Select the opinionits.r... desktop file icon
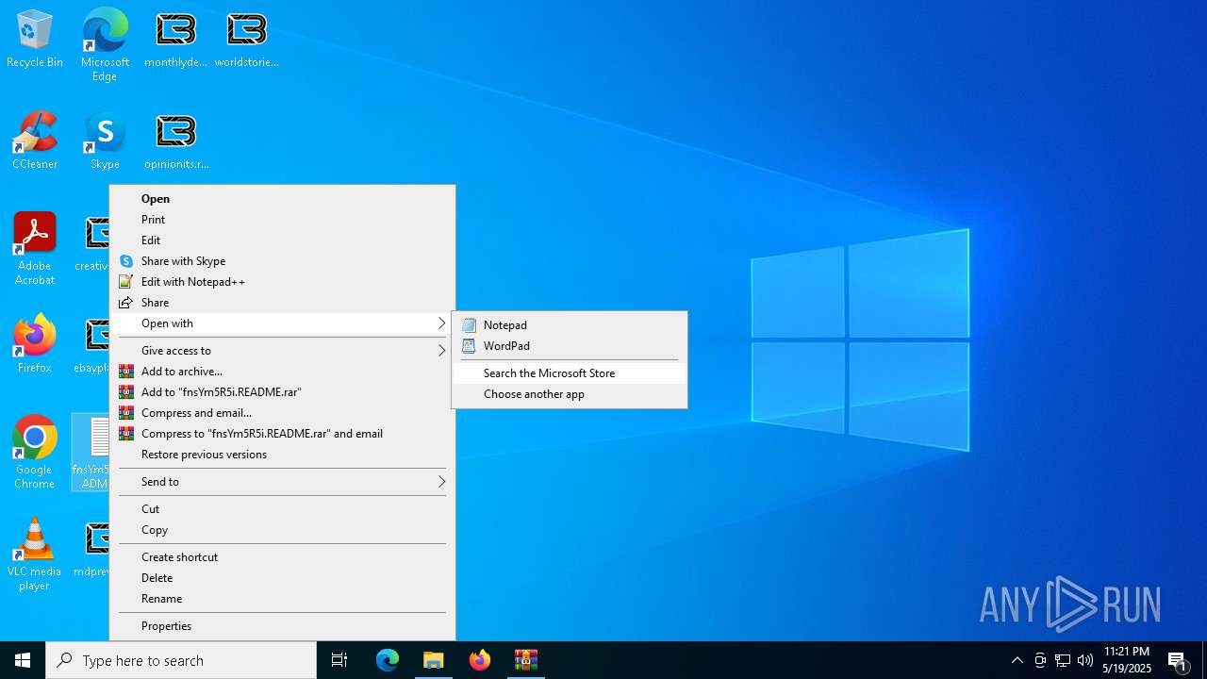The width and height of the screenshot is (1207, 679). [176, 141]
